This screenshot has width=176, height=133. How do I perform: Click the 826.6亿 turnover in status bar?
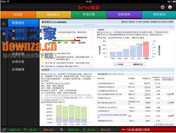tap(49, 130)
